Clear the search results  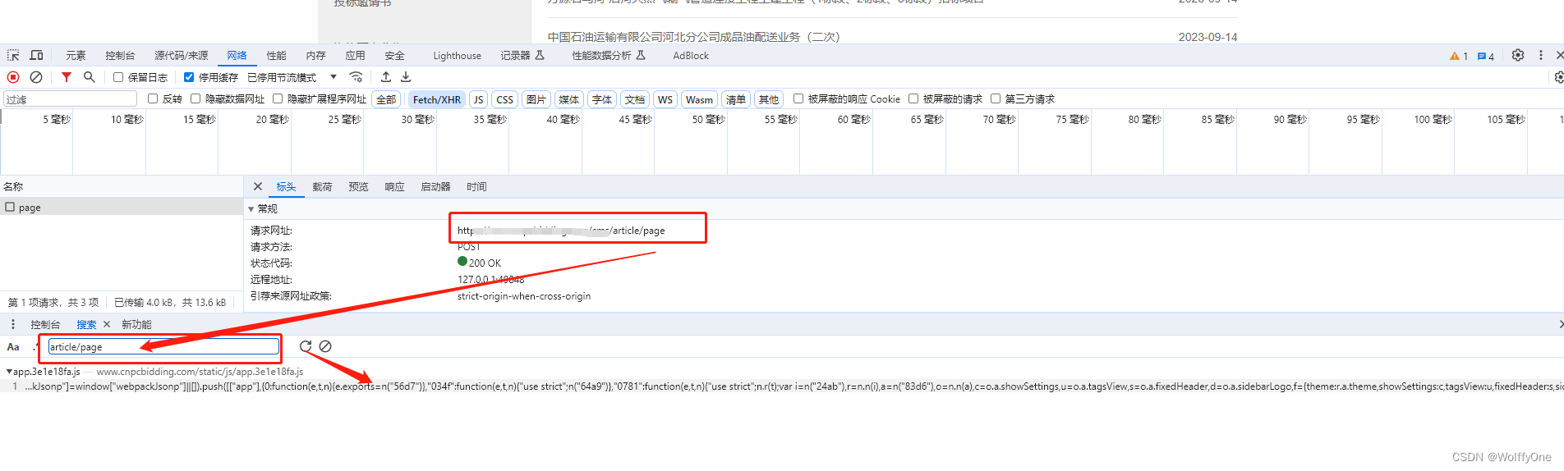[x=325, y=346]
